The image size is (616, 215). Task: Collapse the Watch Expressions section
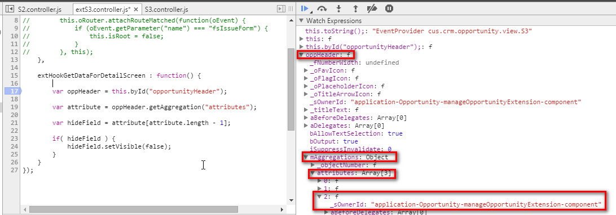tap(301, 21)
